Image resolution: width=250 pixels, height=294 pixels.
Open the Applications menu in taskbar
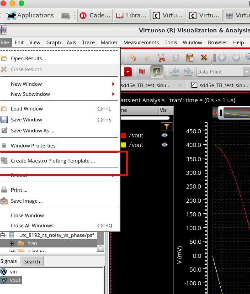[30, 16]
